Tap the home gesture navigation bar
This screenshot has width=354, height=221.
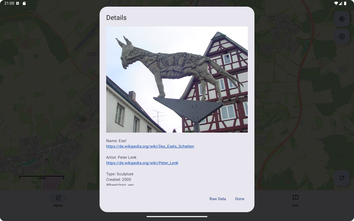[177, 217]
